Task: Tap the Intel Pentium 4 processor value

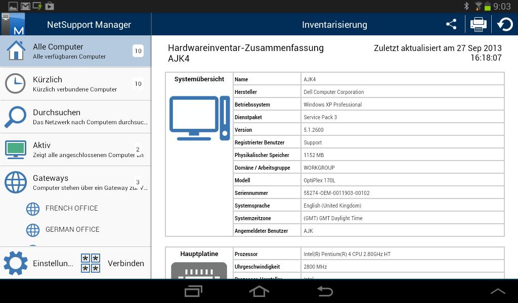Action: pos(347,254)
